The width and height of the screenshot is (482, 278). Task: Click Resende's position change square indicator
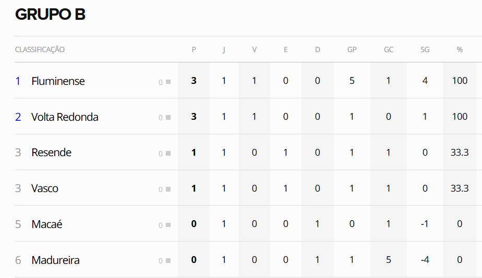(x=168, y=154)
